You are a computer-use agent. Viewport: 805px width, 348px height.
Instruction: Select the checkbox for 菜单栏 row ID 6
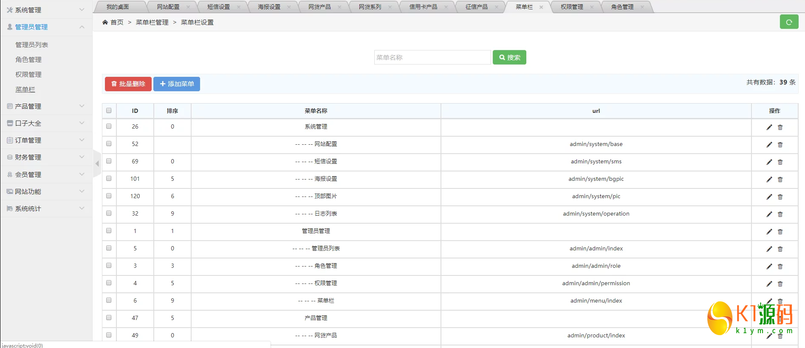[x=109, y=300]
